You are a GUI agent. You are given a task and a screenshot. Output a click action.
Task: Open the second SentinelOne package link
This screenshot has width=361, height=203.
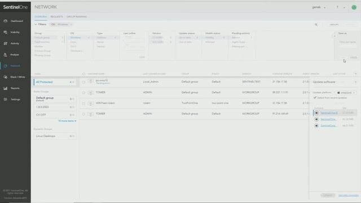pyautogui.click(x=328, y=119)
